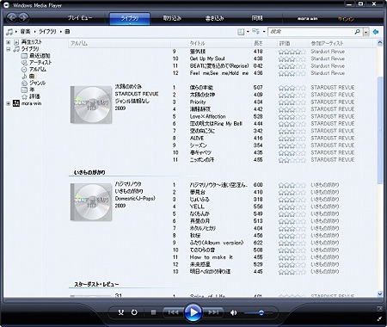Click the ハジマリノウタ album art thumbnail
Image resolution: width=387 pixels, height=327 pixels.
(x=91, y=202)
